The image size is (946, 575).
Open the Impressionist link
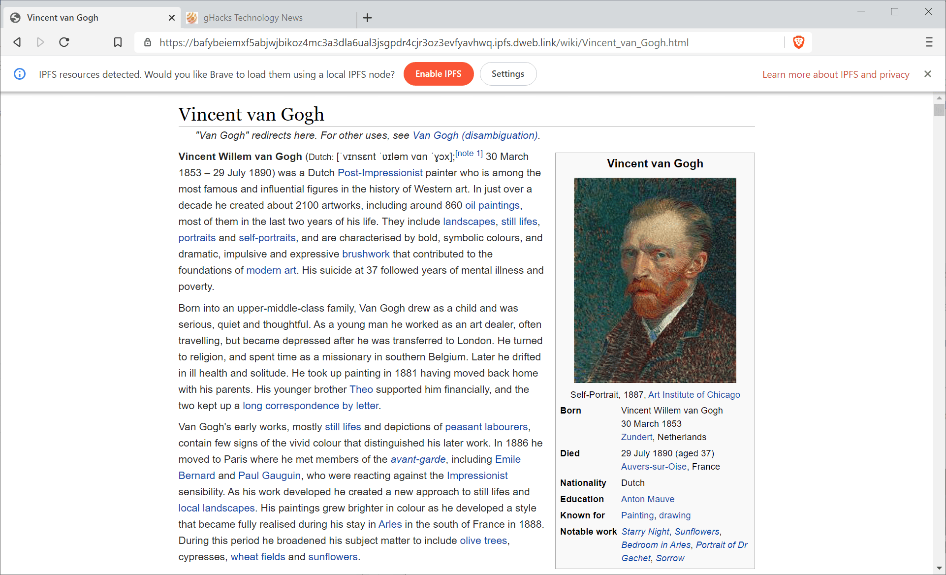click(477, 476)
